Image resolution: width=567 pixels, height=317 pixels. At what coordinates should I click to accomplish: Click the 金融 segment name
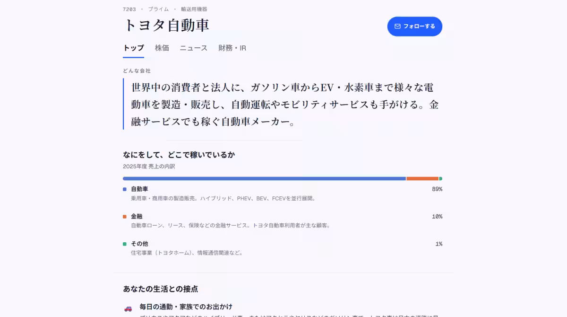pyautogui.click(x=137, y=216)
